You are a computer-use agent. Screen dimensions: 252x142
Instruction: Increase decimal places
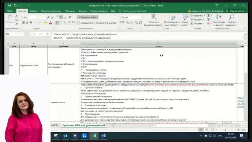tap(137, 23)
